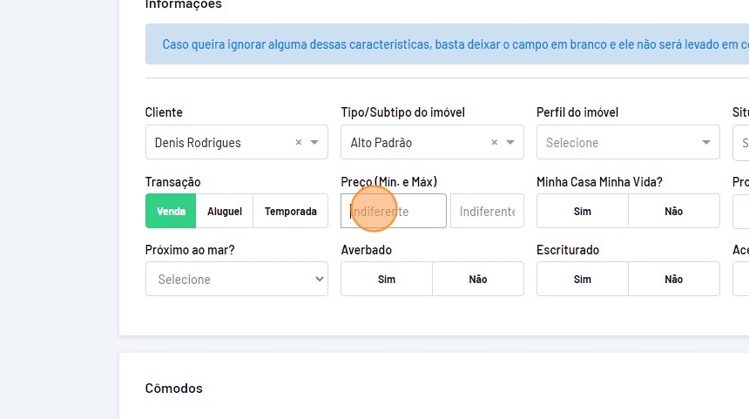This screenshot has width=749, height=419.
Task: Focus the minimum price input field
Action: pos(393,211)
